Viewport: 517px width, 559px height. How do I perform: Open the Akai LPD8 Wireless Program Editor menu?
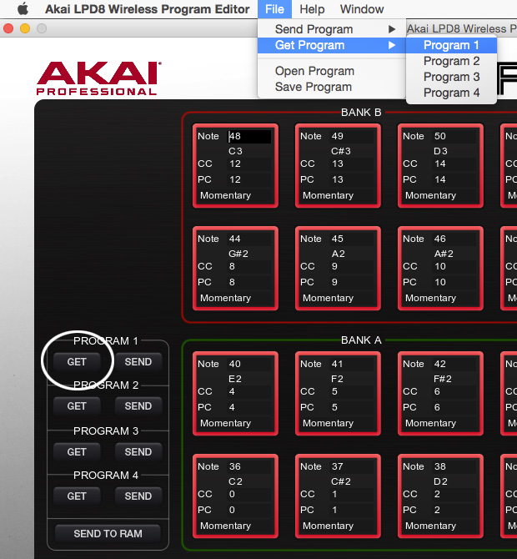pos(147,9)
